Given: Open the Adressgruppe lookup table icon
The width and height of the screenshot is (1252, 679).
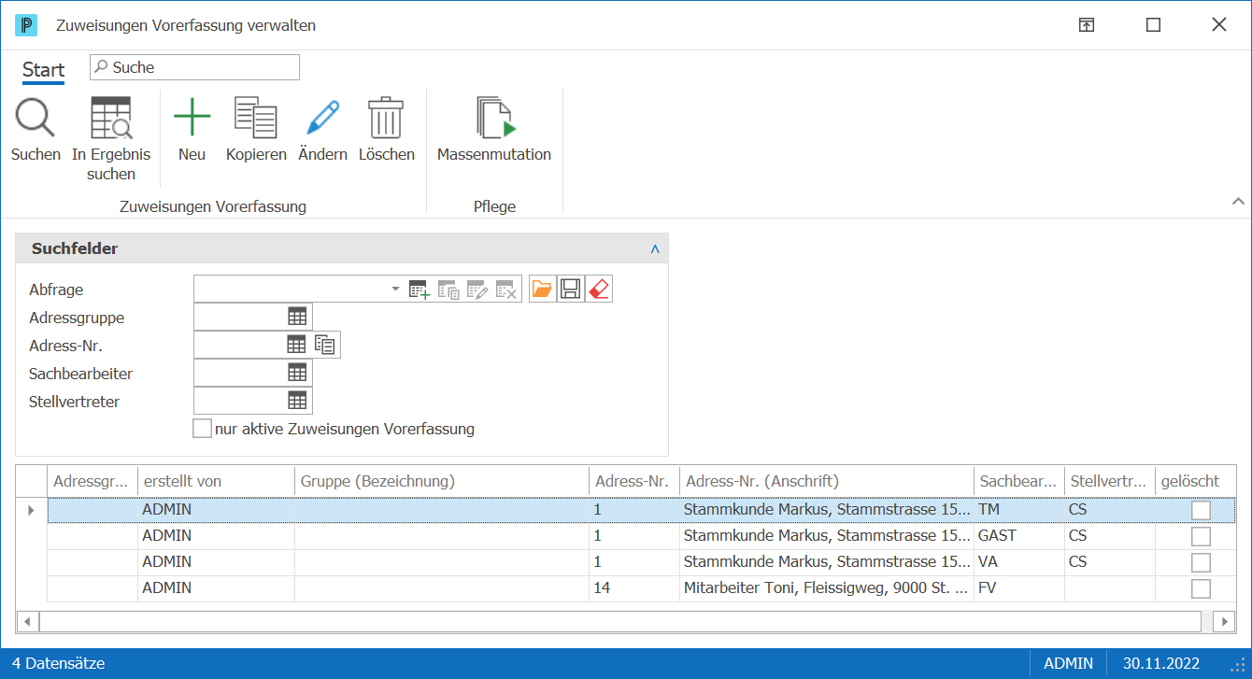Looking at the screenshot, I should point(297,318).
